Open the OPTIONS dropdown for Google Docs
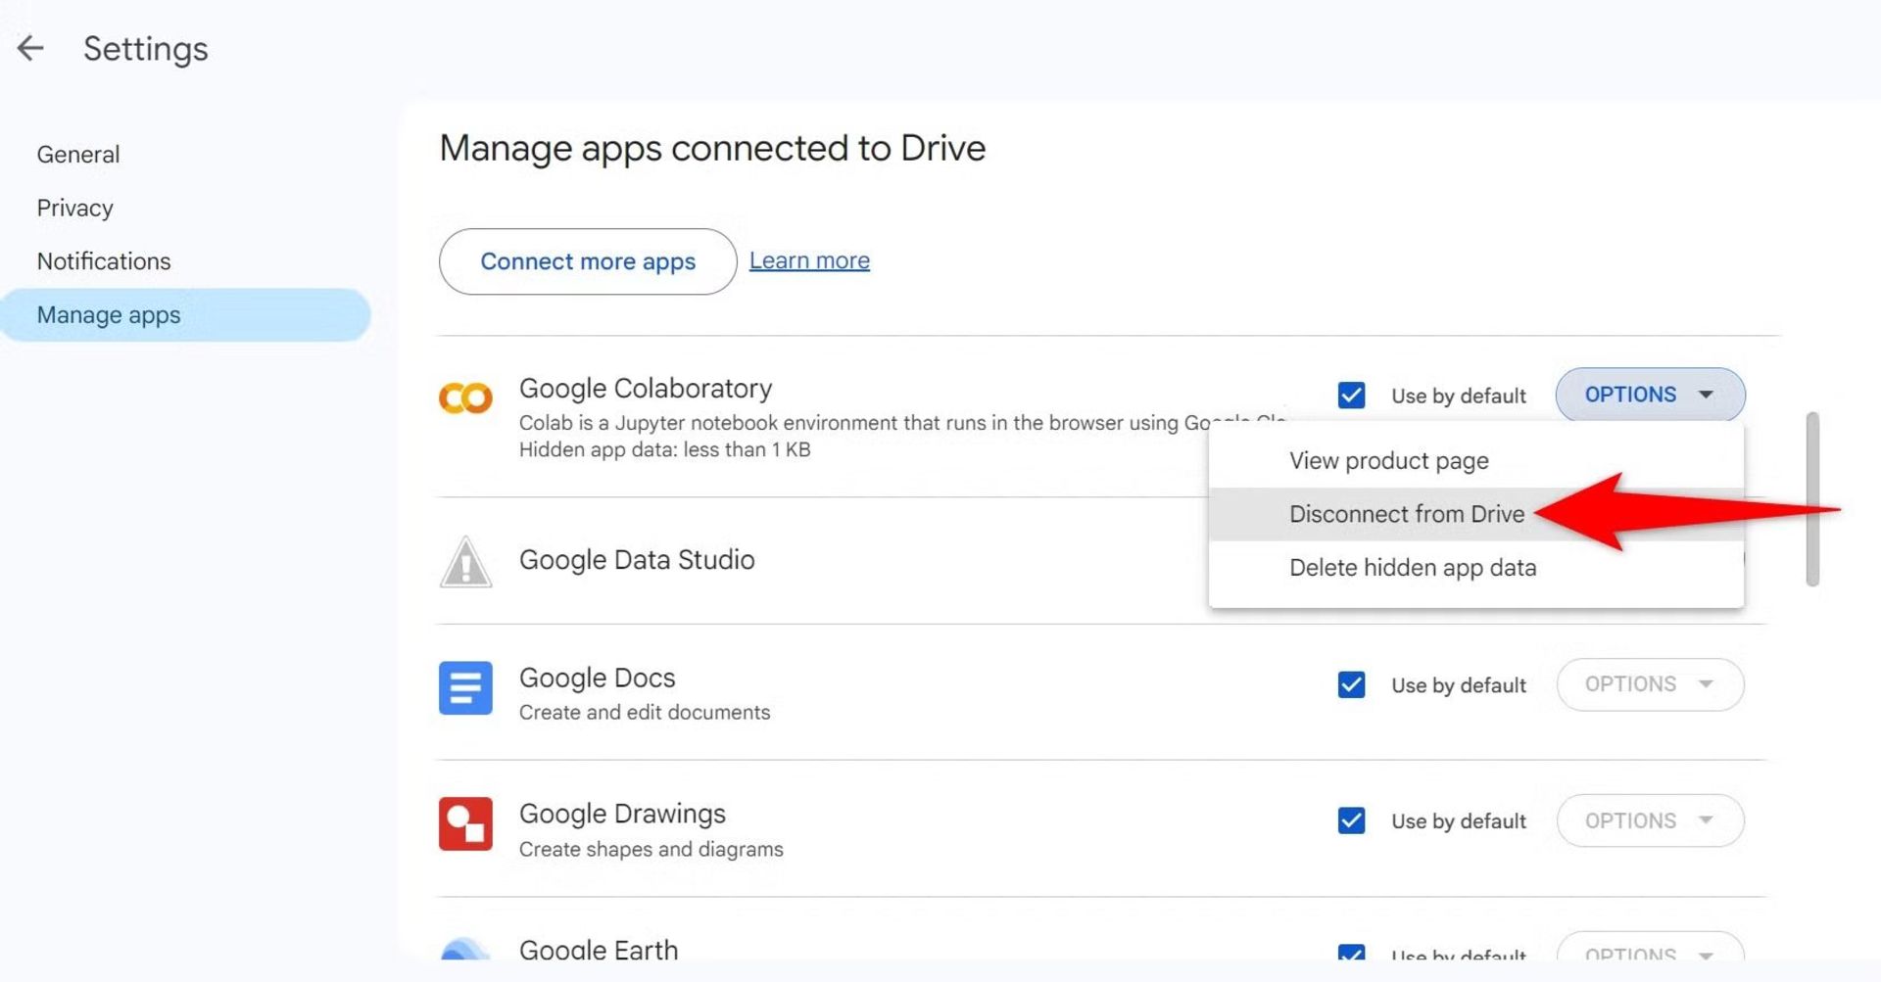1881x982 pixels. coord(1649,684)
